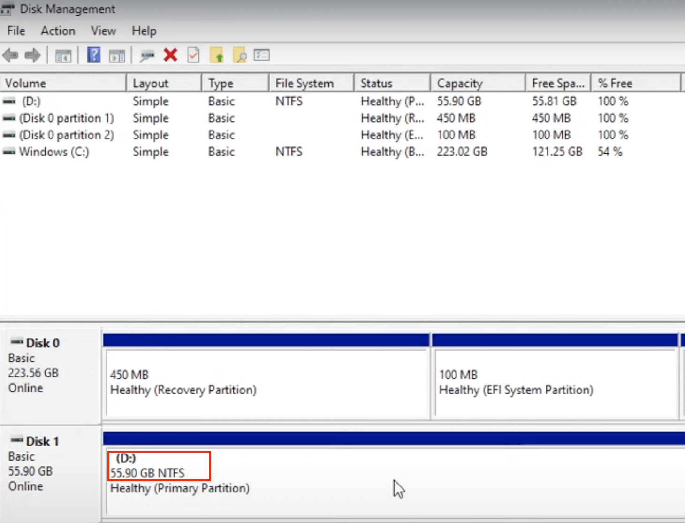Click the checklist settings icon in the toolbar
685x523 pixels.
(262, 55)
